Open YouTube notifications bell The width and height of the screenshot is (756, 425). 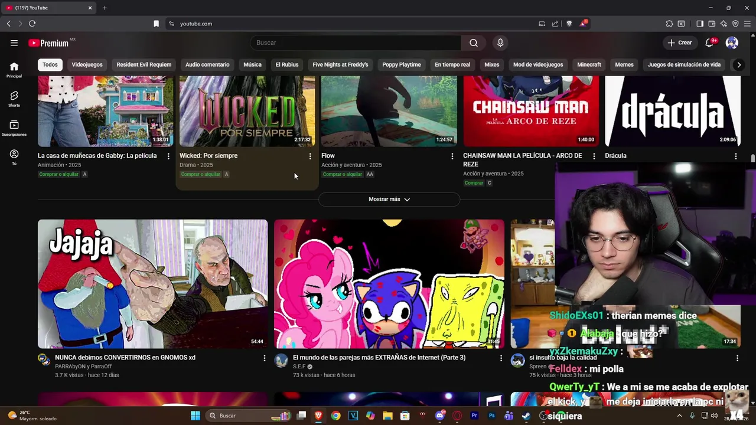709,42
